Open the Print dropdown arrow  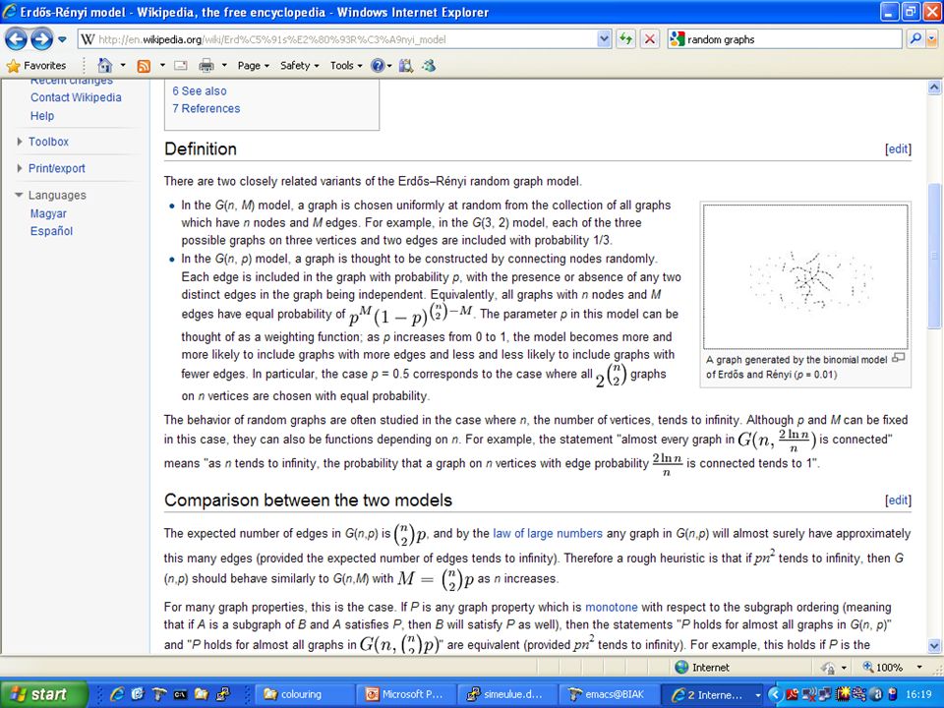pos(224,66)
